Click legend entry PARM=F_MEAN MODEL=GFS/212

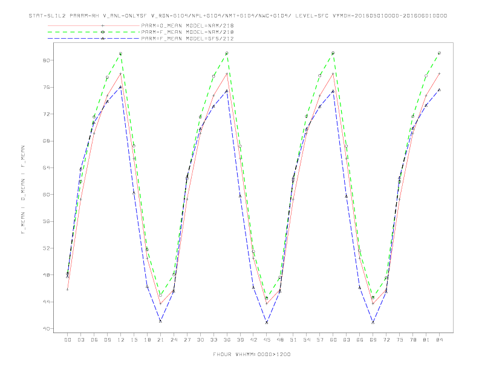187,39
